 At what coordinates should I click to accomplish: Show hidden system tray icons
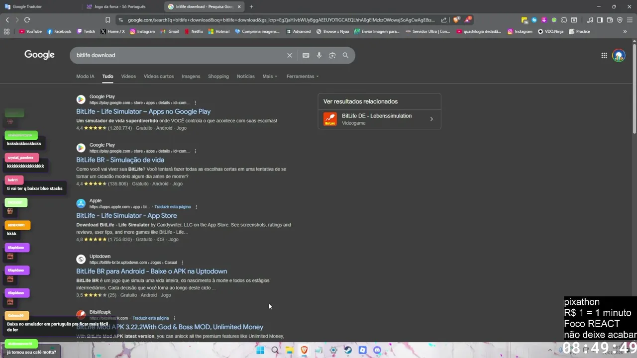click(x=549, y=350)
